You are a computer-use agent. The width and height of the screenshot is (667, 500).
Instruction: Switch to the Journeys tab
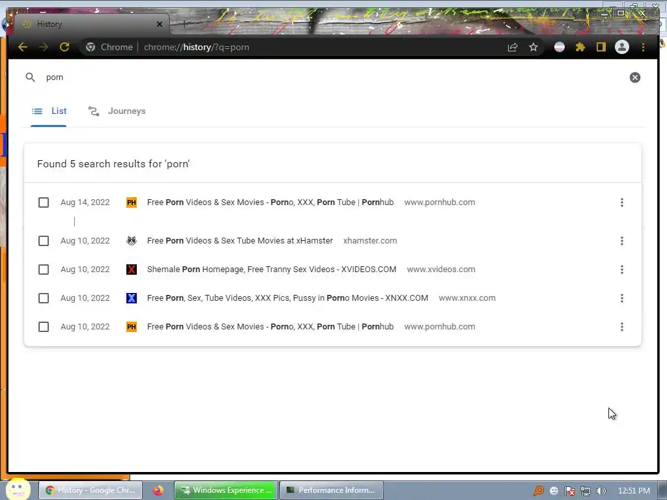pos(117,111)
